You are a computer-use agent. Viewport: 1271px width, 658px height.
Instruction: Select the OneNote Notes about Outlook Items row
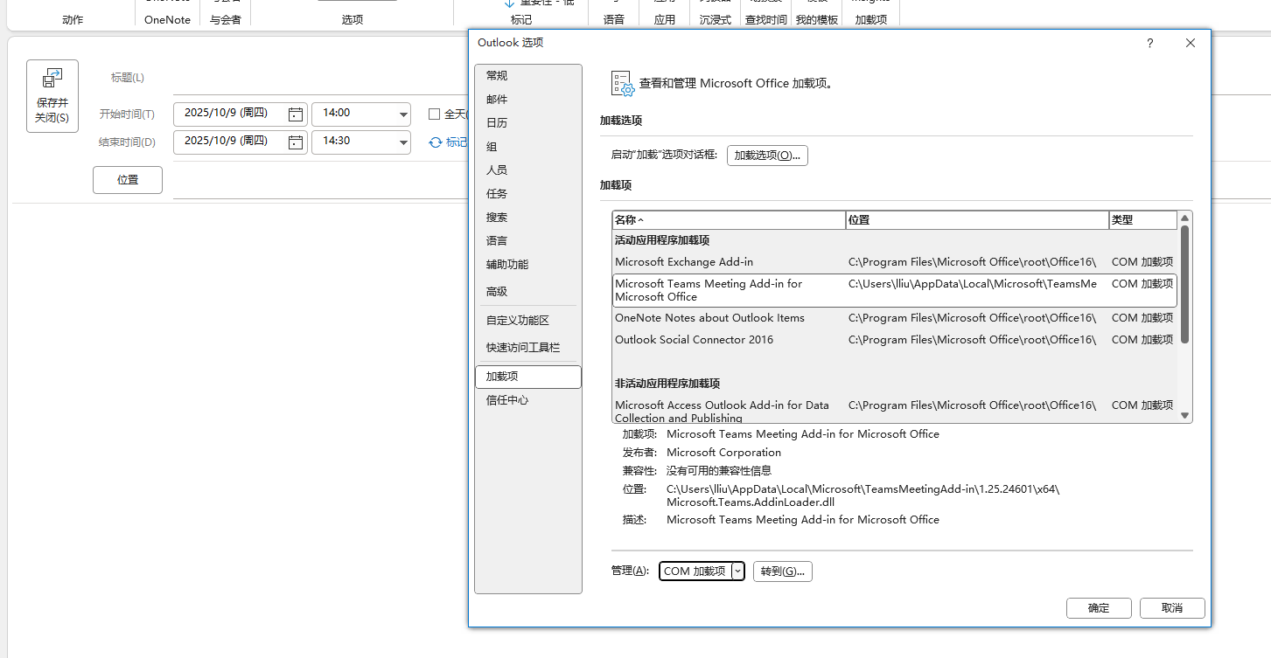[709, 318]
